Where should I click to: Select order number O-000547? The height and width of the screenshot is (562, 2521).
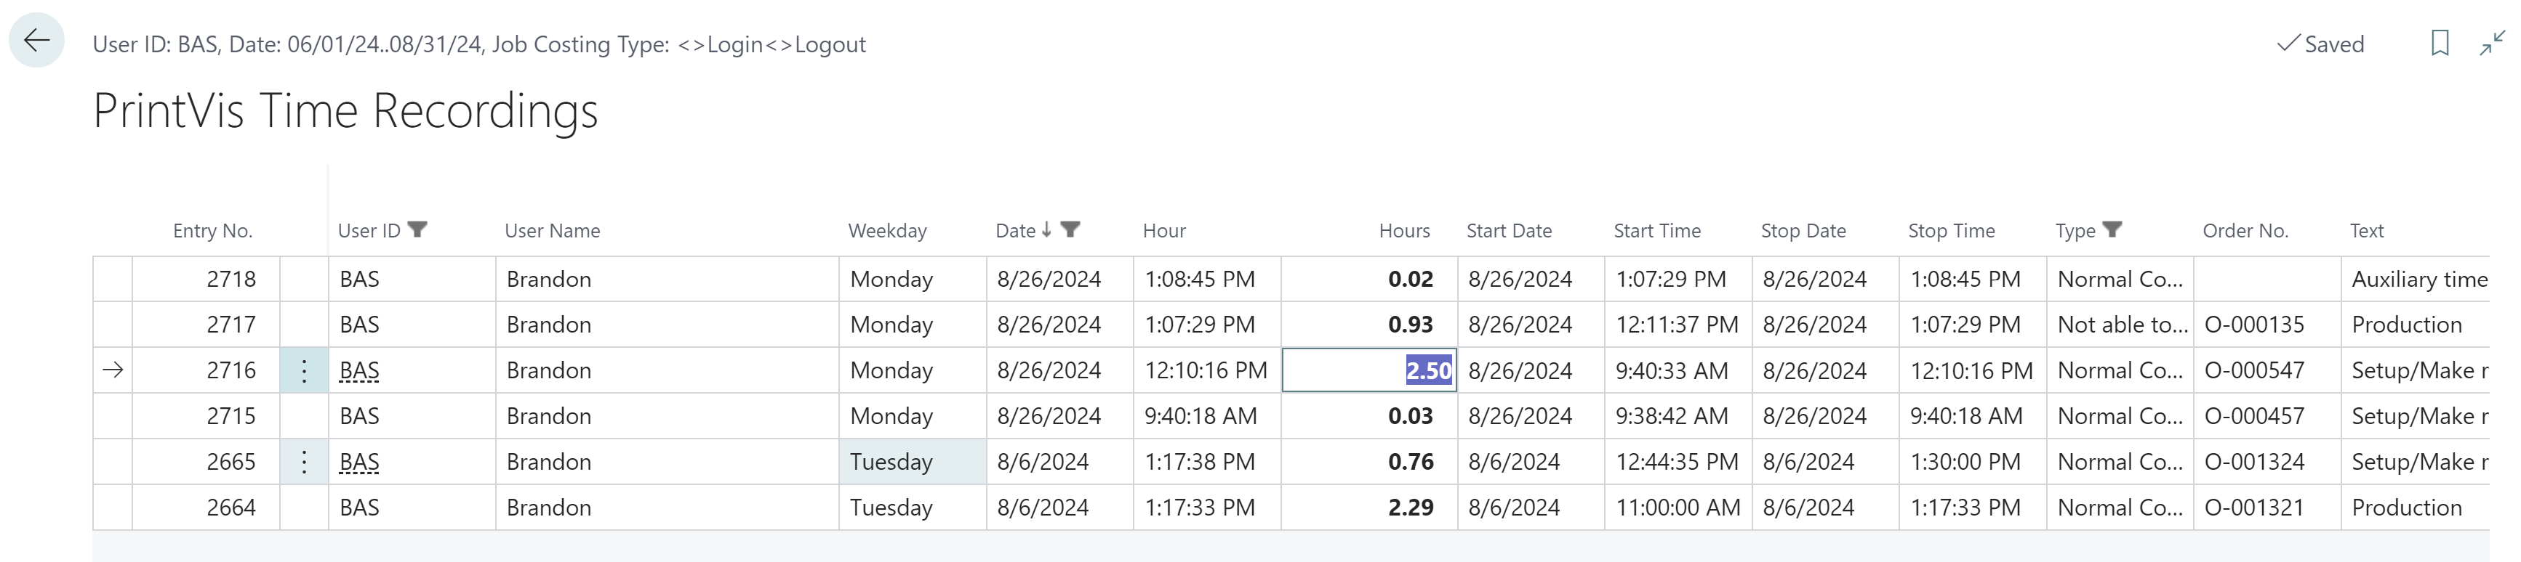2254,370
